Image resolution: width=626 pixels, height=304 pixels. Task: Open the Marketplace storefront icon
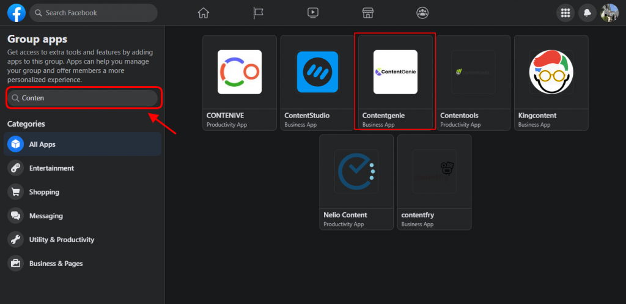(367, 13)
